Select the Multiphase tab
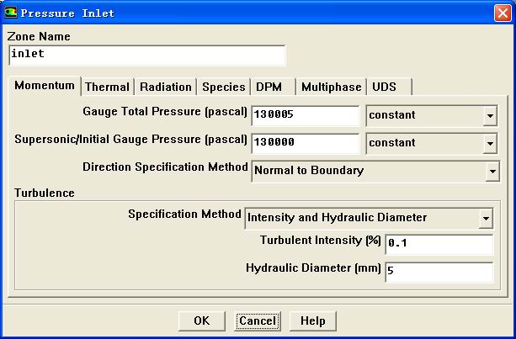Image resolution: width=516 pixels, height=339 pixels. click(331, 87)
